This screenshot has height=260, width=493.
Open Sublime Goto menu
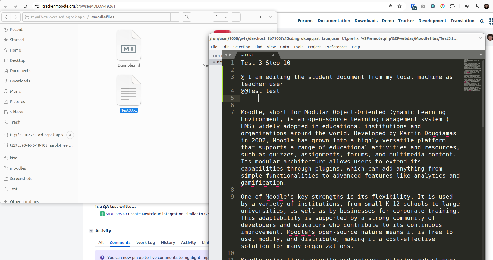(285, 47)
